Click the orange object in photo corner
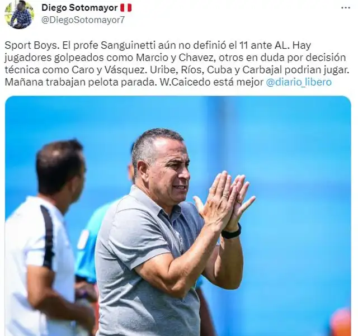This screenshot has width=358, height=336. pyautogui.click(x=340, y=323)
